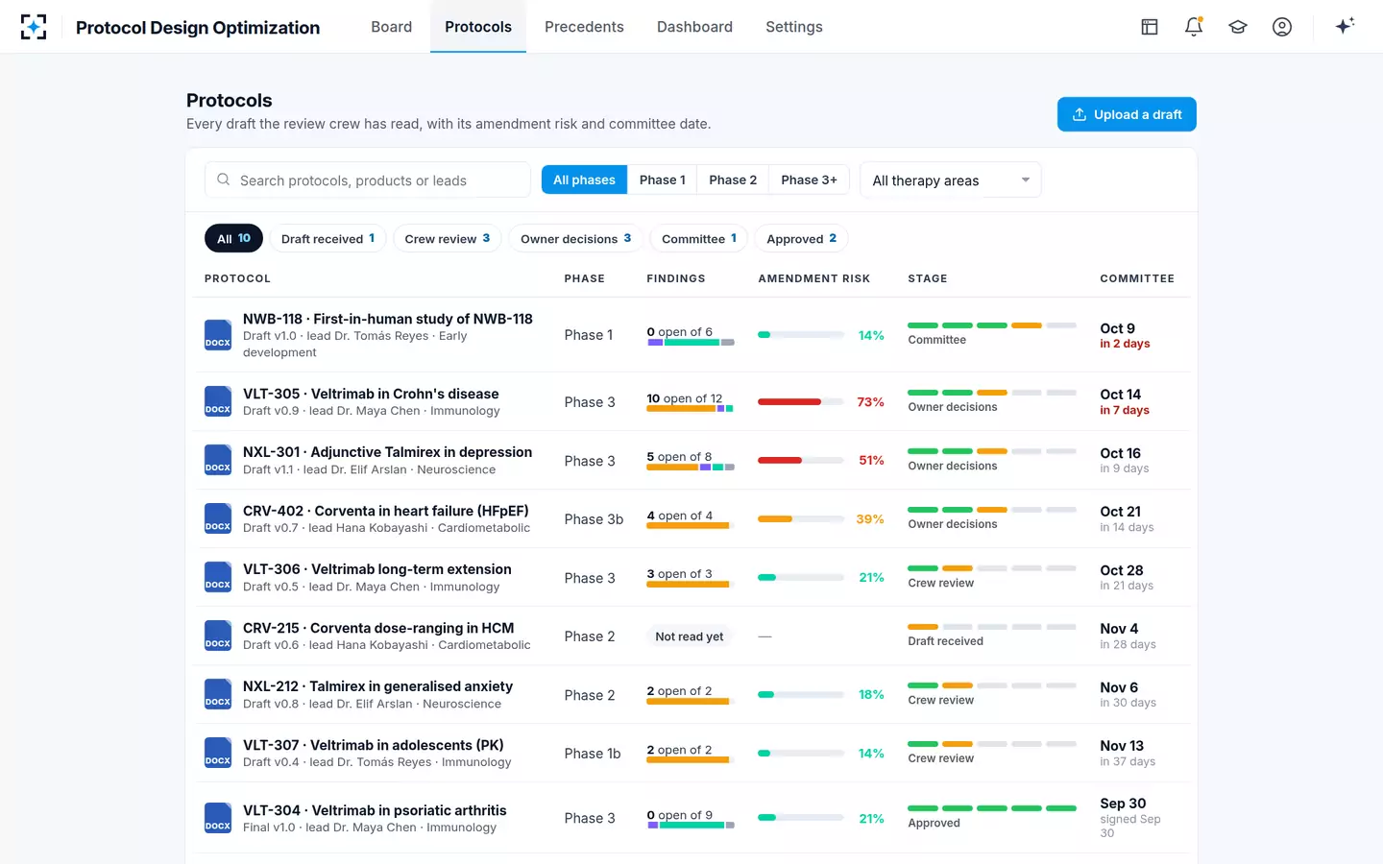
Task: Open the graduation cap learning icon
Action: (1238, 27)
